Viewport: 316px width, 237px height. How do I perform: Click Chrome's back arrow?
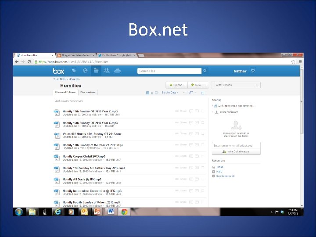point(17,62)
